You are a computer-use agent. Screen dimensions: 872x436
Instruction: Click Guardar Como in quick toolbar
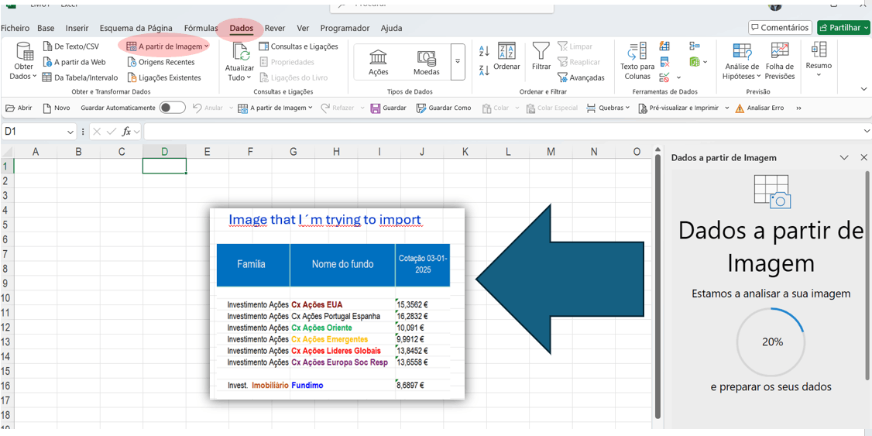[x=444, y=108]
